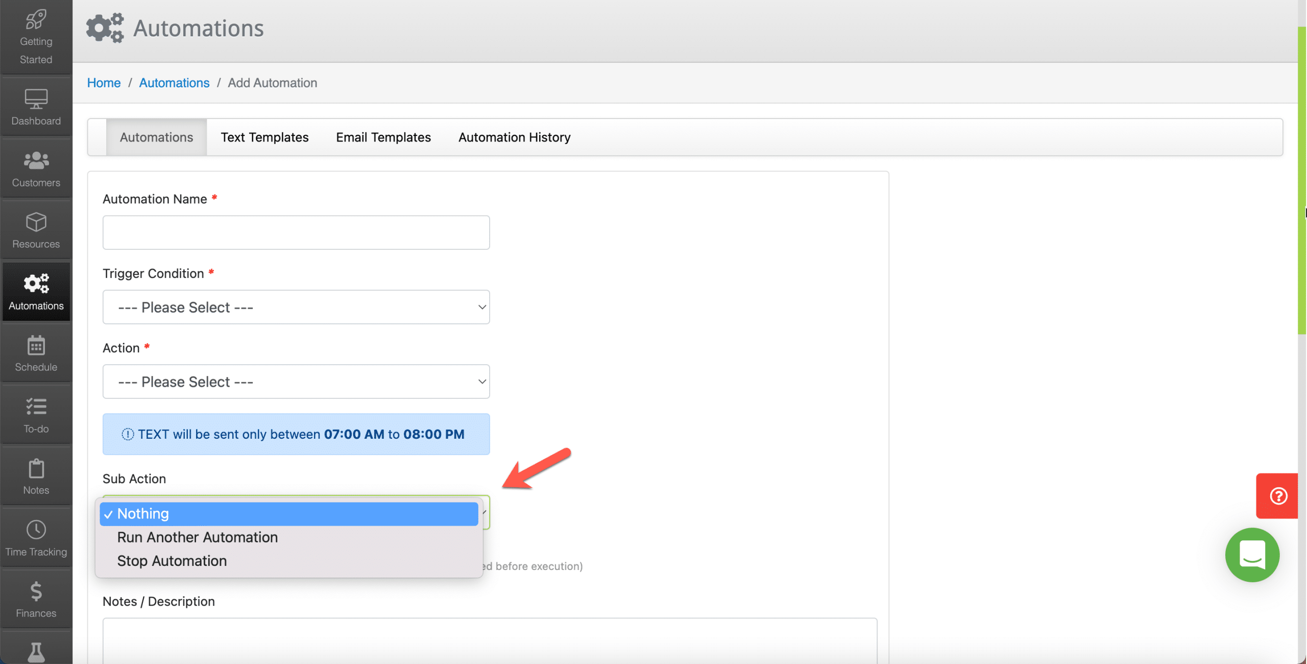Open the To-do list section

[36, 414]
